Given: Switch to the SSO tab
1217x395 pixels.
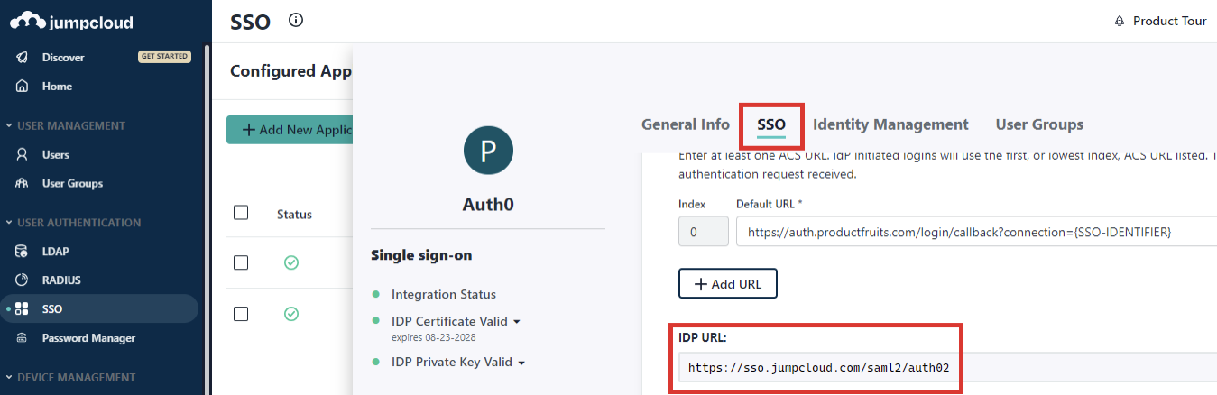Looking at the screenshot, I should pos(771,125).
